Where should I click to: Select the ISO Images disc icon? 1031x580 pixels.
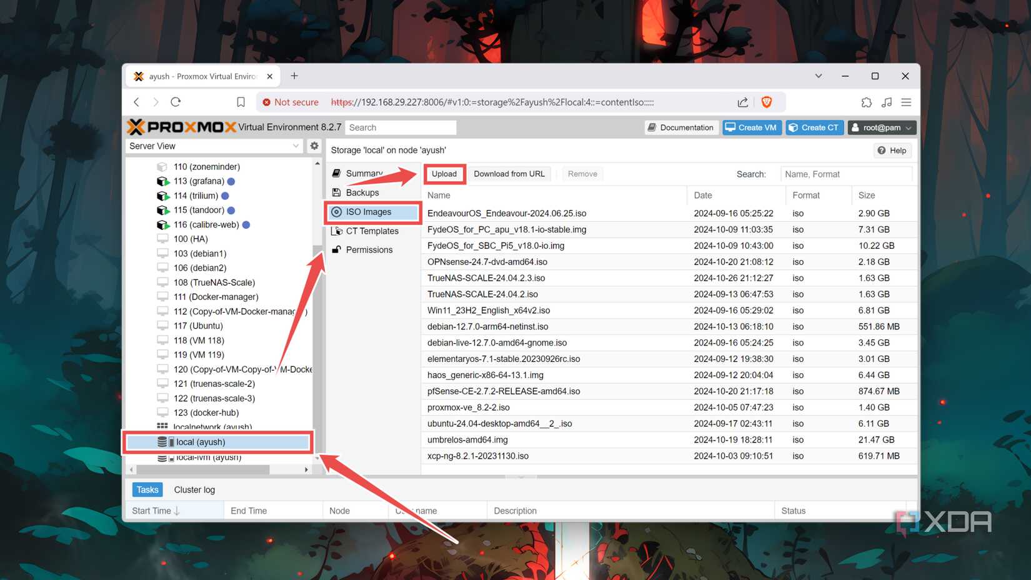click(369, 212)
